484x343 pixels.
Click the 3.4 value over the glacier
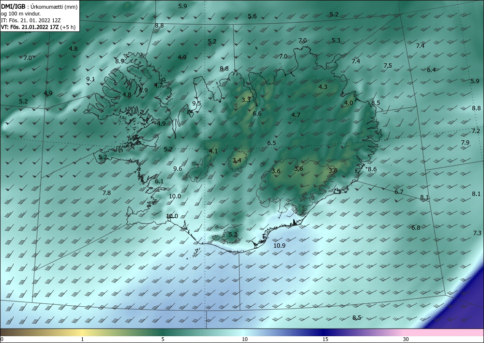(x=237, y=161)
